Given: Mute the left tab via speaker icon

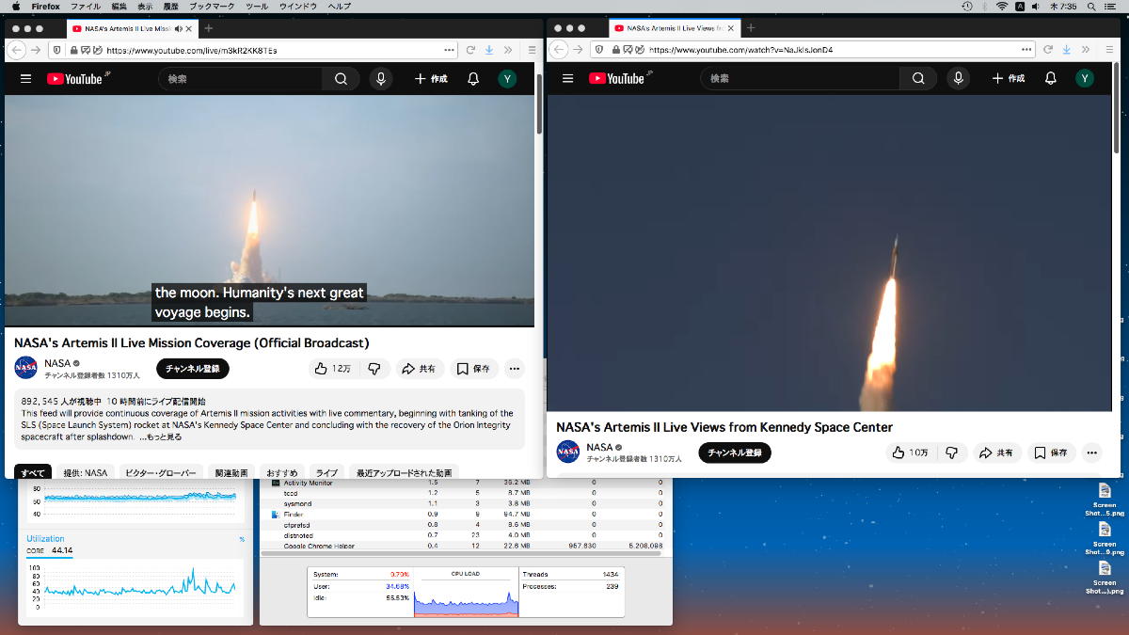Looking at the screenshot, I should [x=179, y=28].
